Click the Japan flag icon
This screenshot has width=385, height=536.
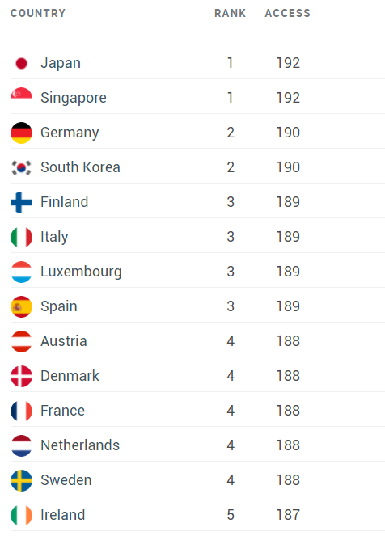click(x=21, y=63)
